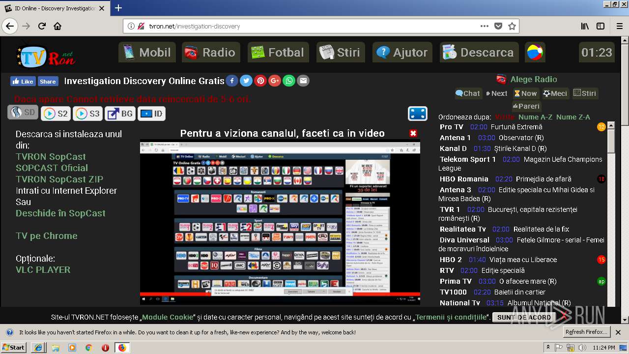
Task: Share on WhatsApp round icon
Action: [x=289, y=81]
